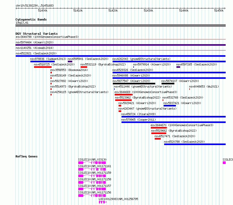
Task: Click nsv5946088 (Almarri2020) label
Action: click(x=131, y=75)
